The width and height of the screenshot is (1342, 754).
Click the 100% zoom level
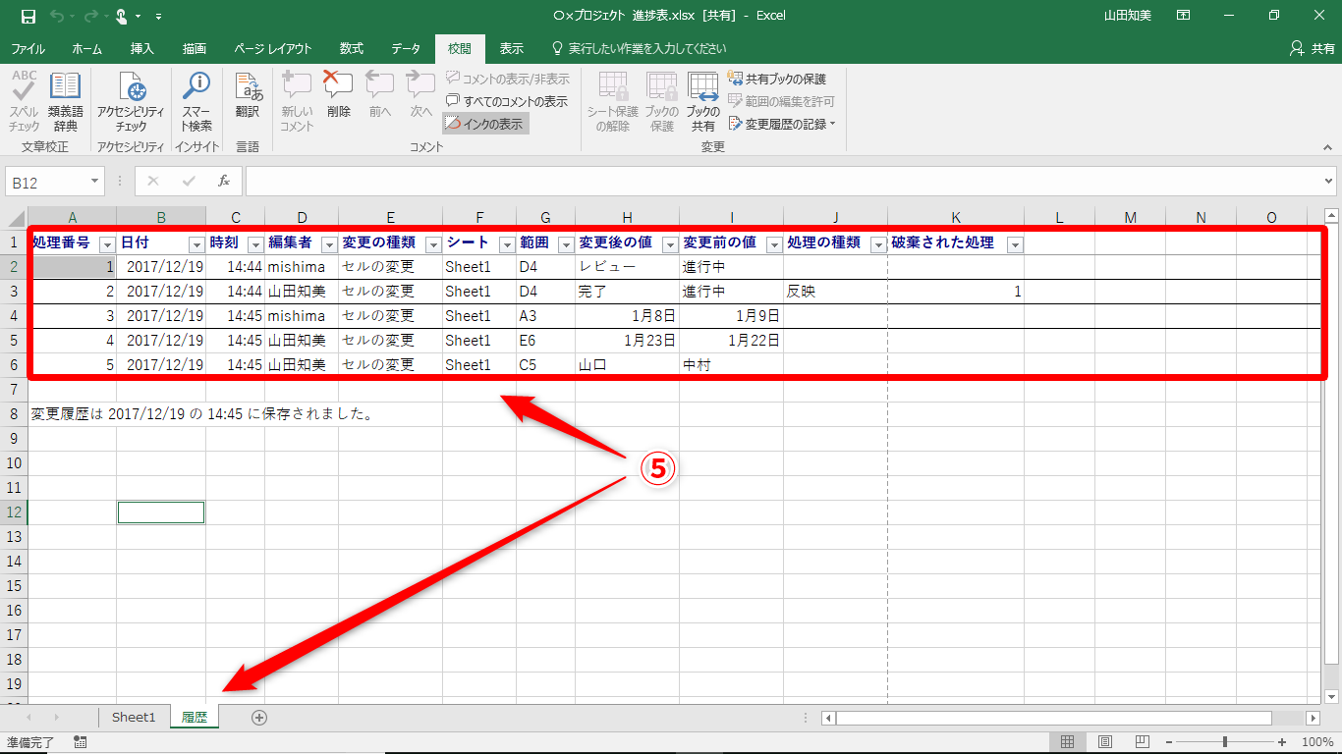tap(1316, 742)
